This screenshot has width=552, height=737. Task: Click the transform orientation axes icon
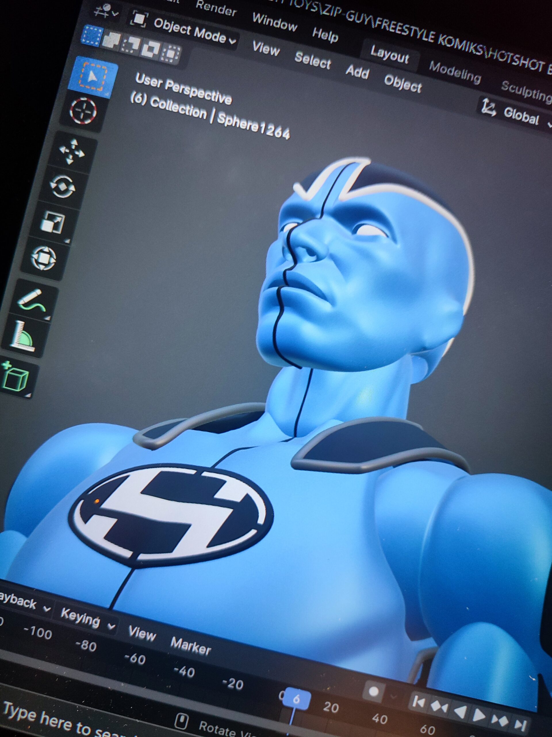point(488,108)
